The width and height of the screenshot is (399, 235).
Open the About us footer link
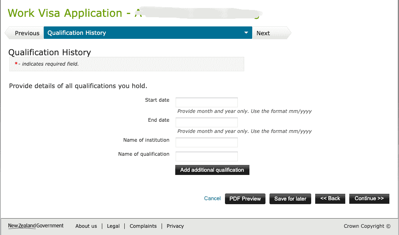point(86,226)
